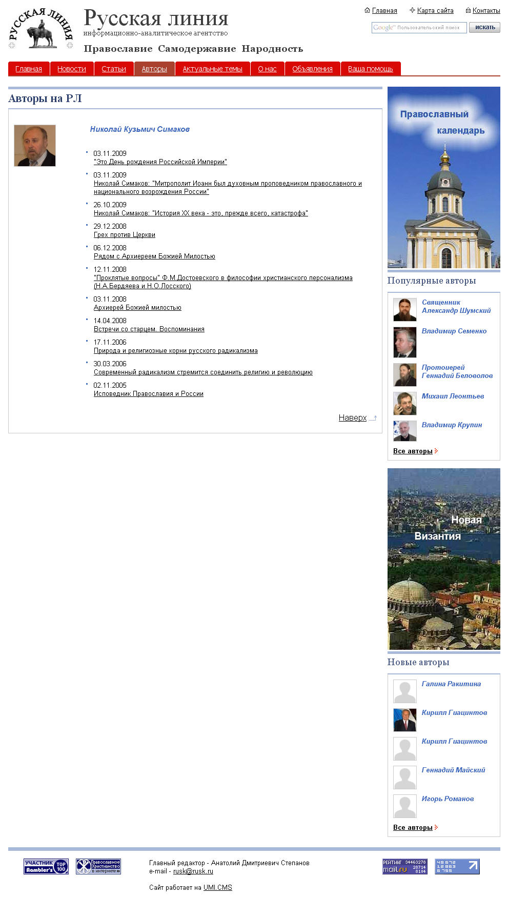
Task: Open Михаил Леонтьев author name link
Action: pos(453,396)
